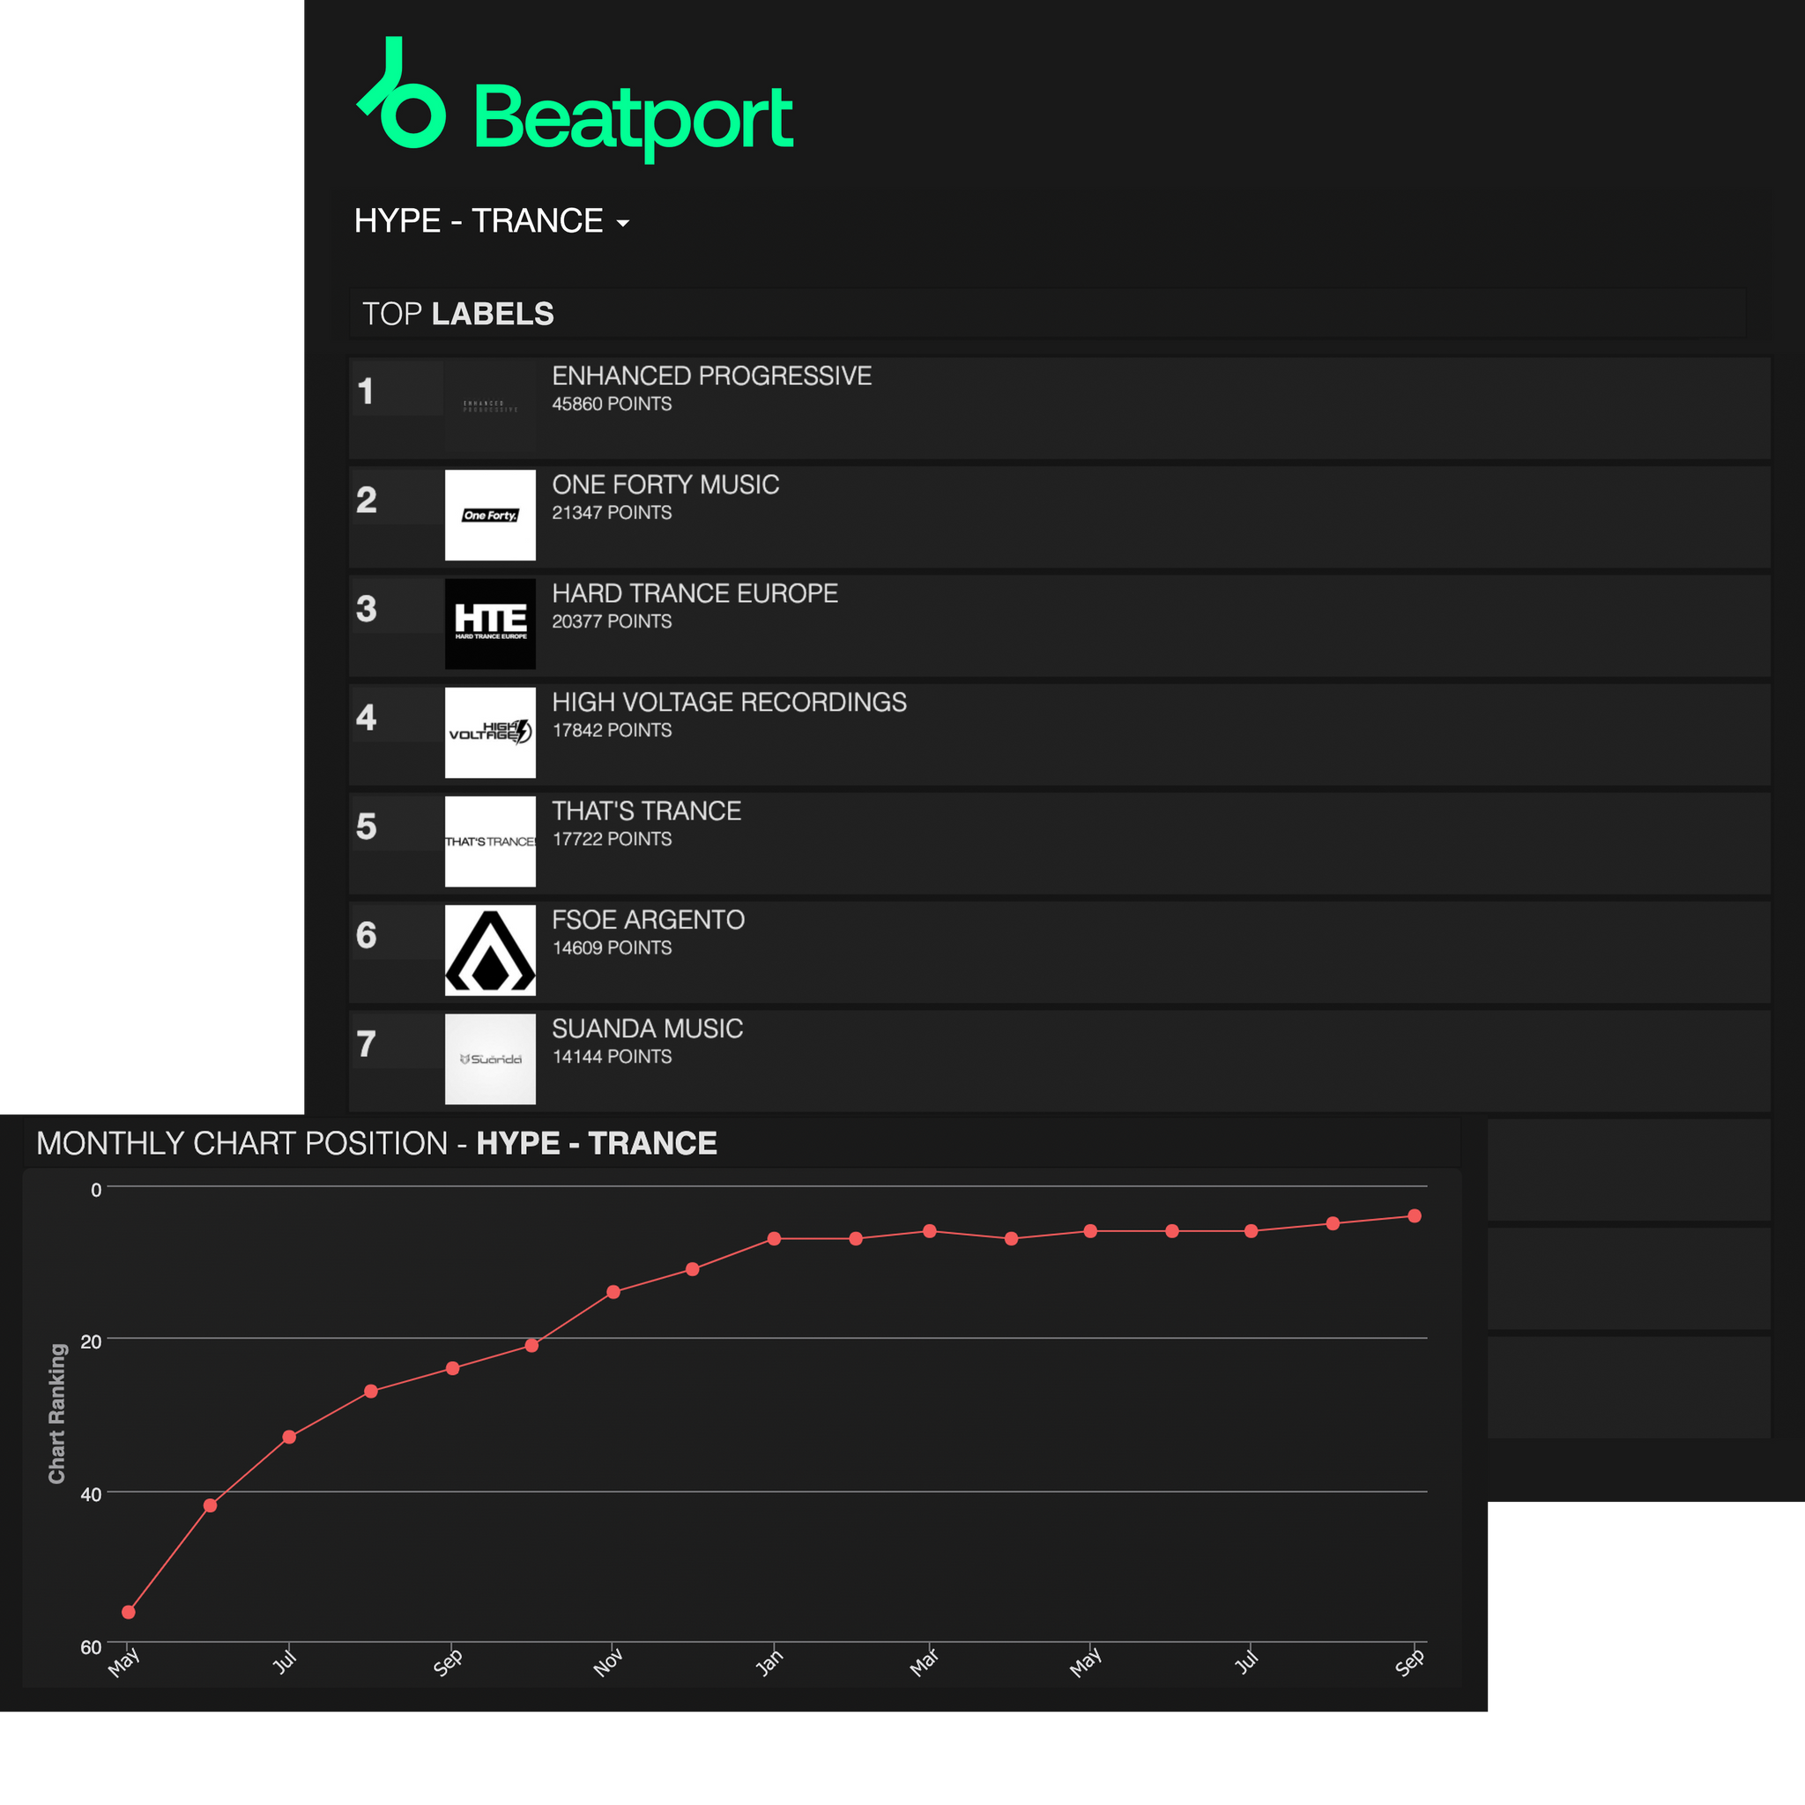Click the first Jul data point on chart

290,1437
